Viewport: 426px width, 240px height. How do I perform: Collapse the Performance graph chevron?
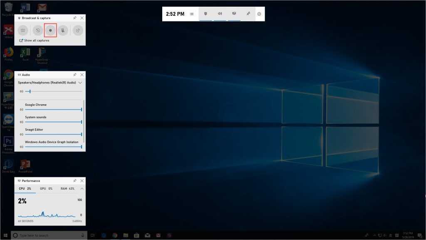pos(82,189)
